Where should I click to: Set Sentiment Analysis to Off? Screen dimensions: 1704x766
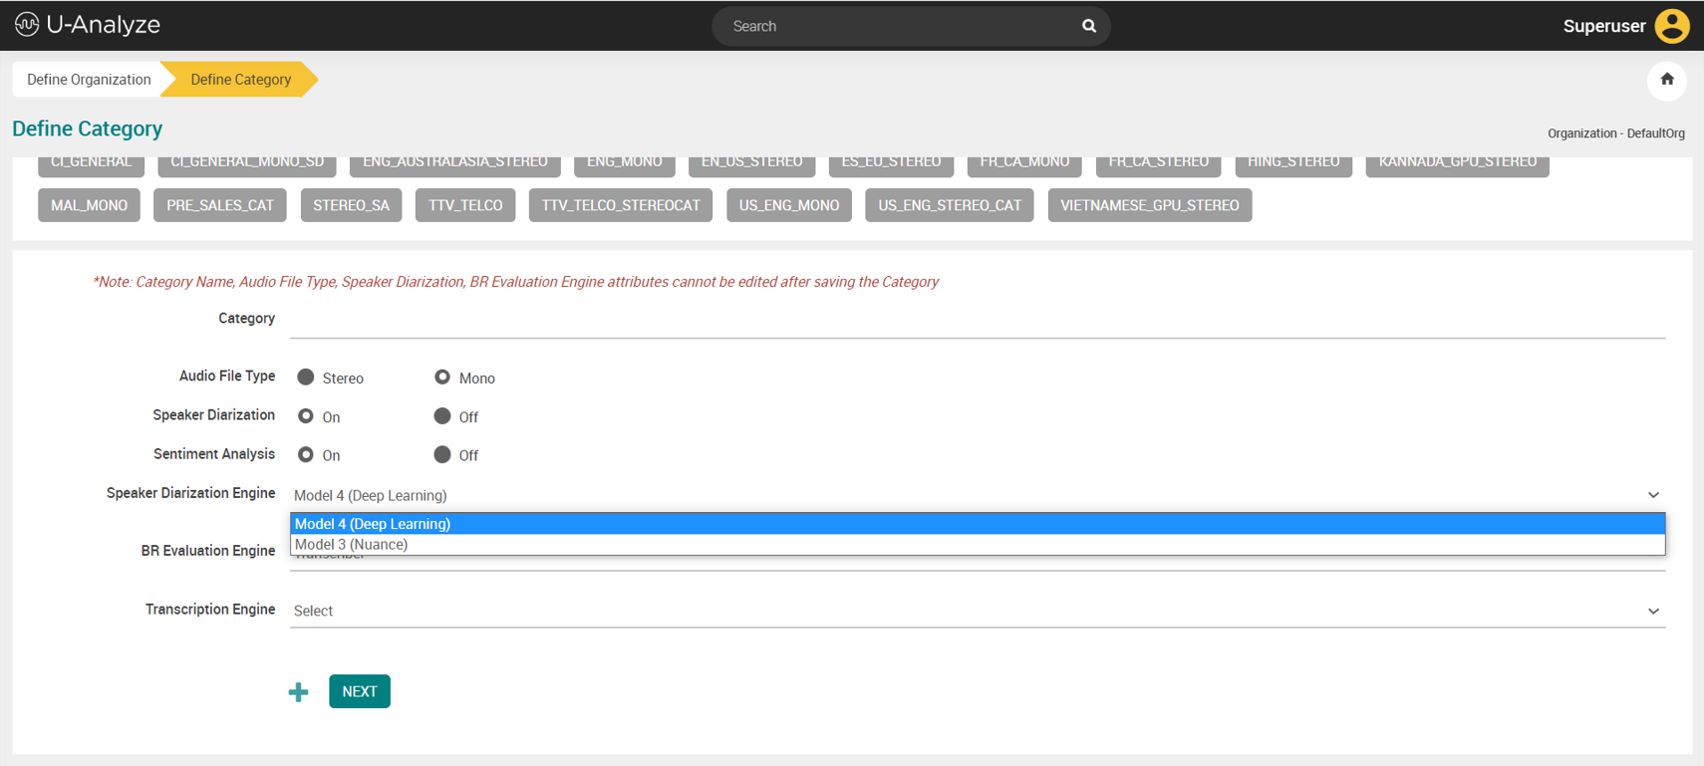pos(442,455)
